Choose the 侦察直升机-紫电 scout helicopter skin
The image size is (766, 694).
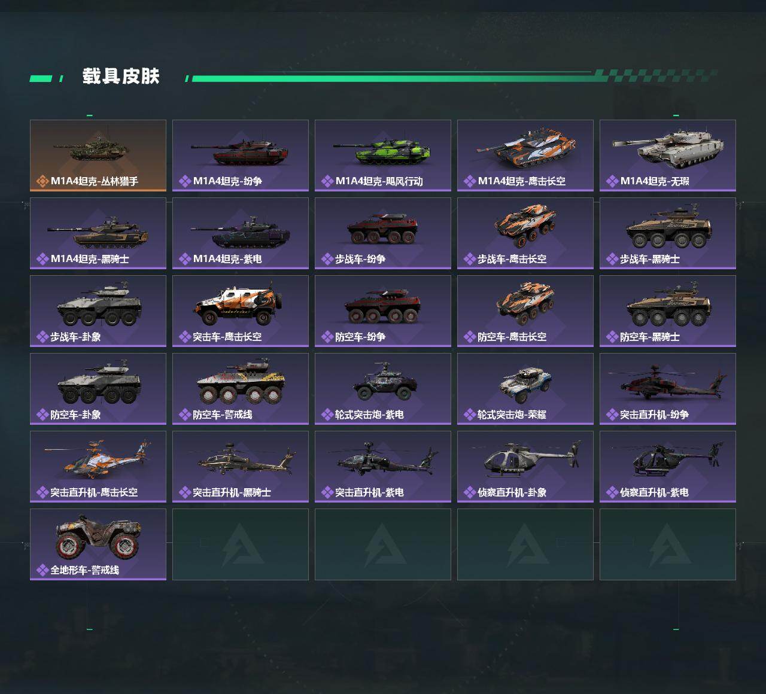point(668,467)
